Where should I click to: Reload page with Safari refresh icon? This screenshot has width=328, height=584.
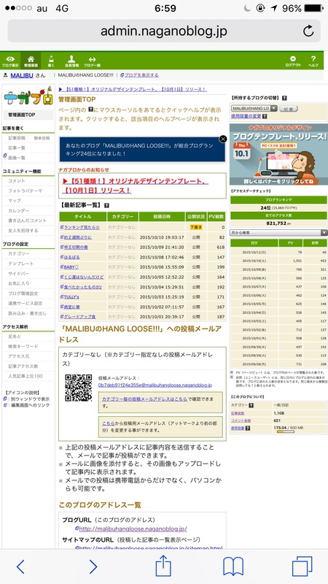[x=308, y=31]
